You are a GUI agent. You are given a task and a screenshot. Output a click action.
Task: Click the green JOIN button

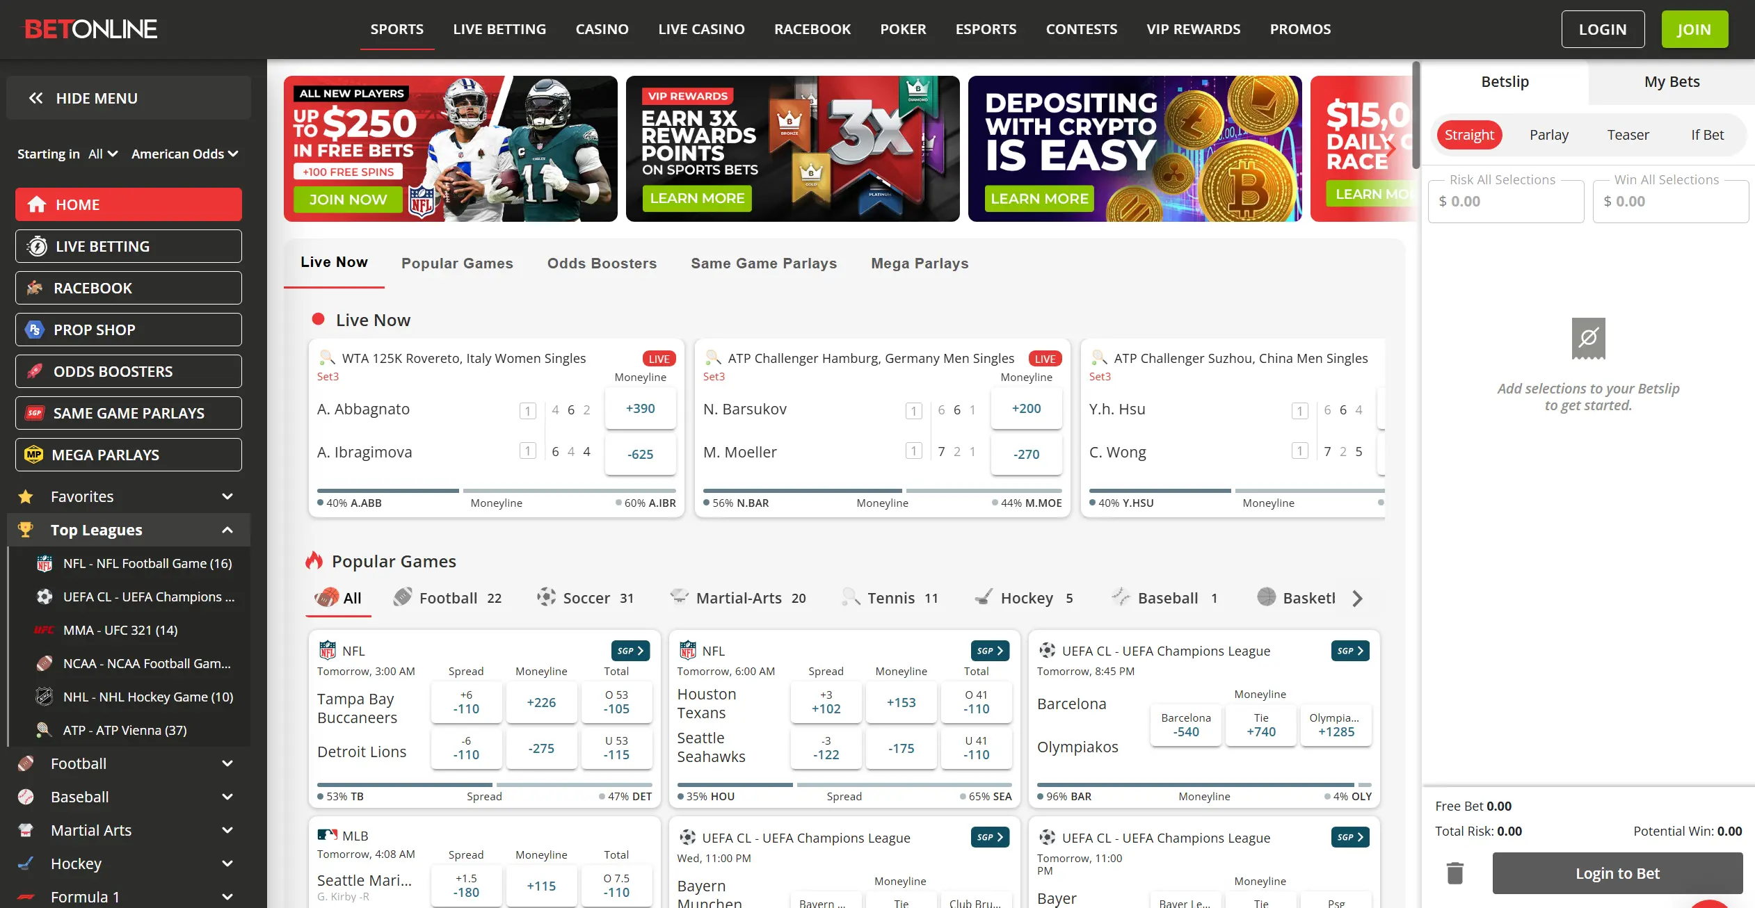click(1694, 29)
